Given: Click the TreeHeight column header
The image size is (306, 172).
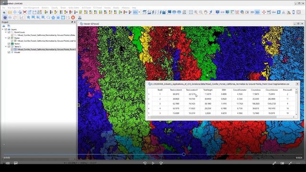Looking at the screenshot, I should click(x=208, y=90).
